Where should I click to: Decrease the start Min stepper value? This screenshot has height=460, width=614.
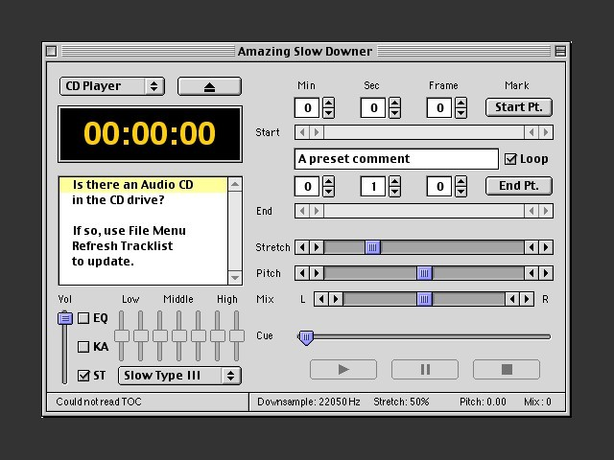[x=328, y=113]
